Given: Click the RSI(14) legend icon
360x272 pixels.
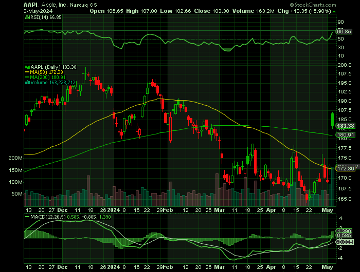Looking at the screenshot, I should (x=27, y=17).
